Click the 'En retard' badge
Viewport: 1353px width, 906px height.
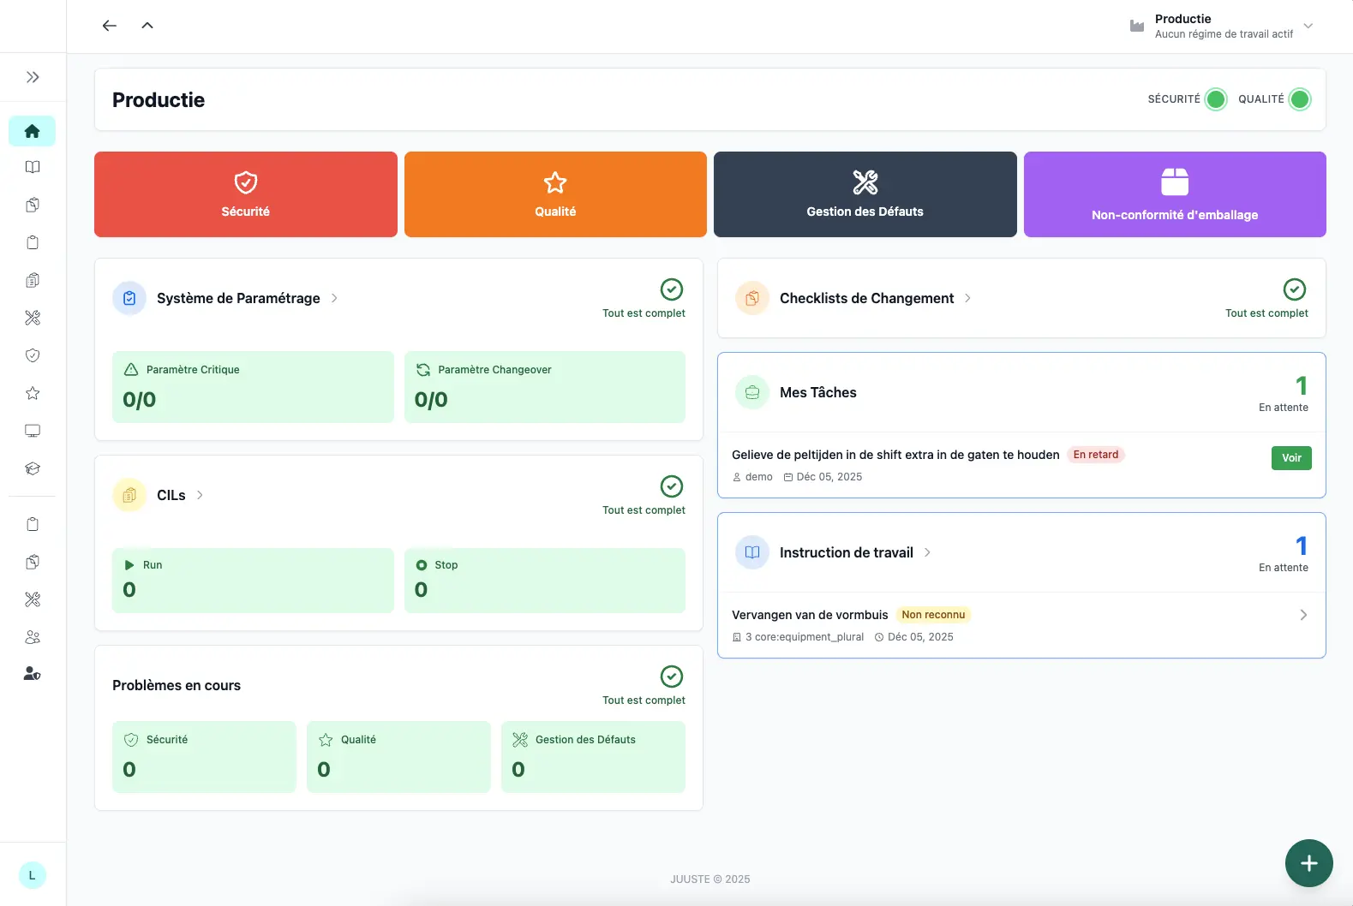coord(1096,455)
